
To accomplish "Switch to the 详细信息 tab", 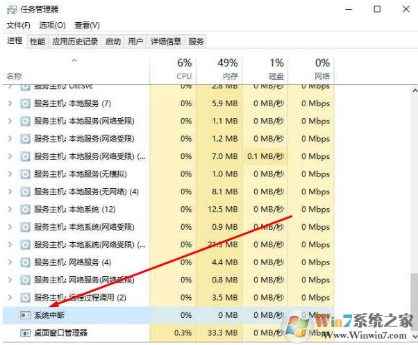I will pos(166,42).
